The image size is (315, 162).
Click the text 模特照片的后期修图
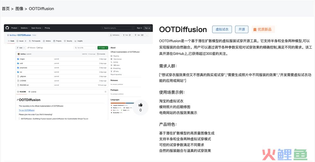(175, 107)
